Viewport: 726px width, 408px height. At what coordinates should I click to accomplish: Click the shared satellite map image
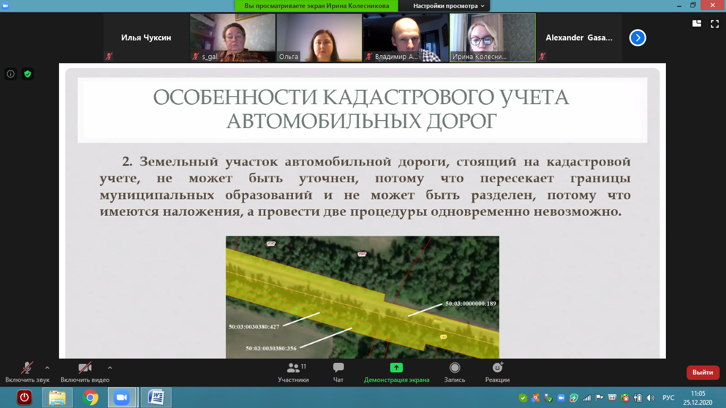[x=362, y=297]
